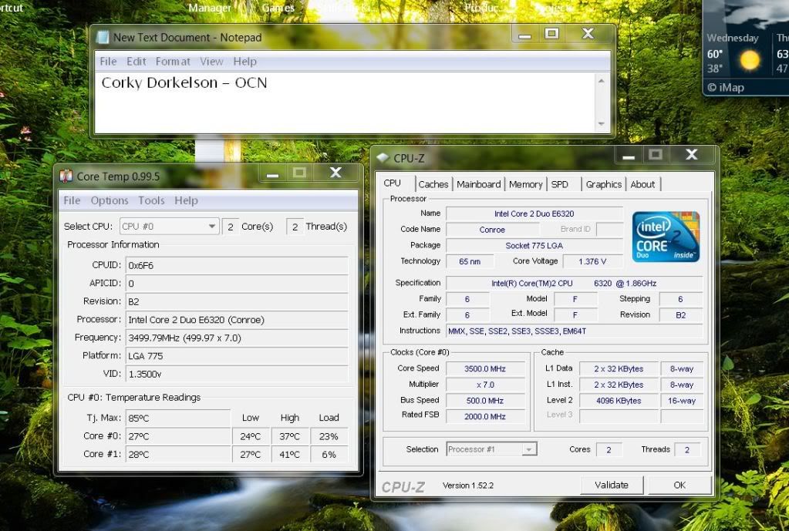This screenshot has height=531, width=789.
Task: Open the Tools menu in Core Temp
Action: (151, 200)
